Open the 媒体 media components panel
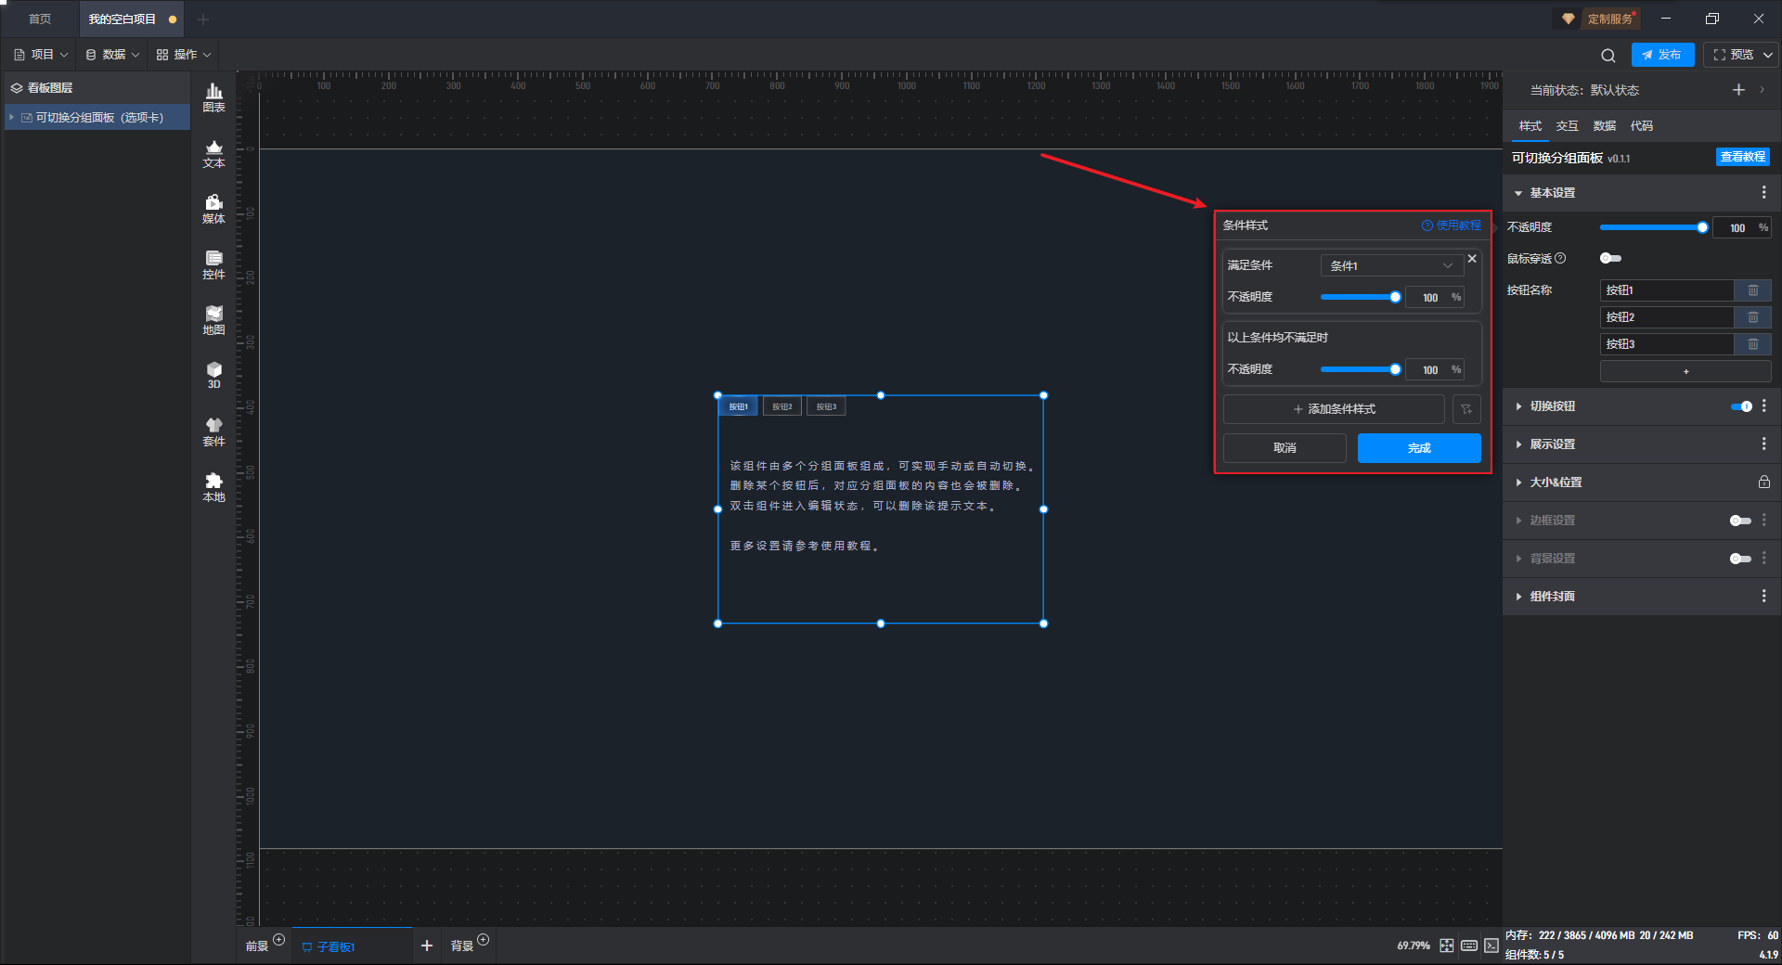 pos(213,208)
